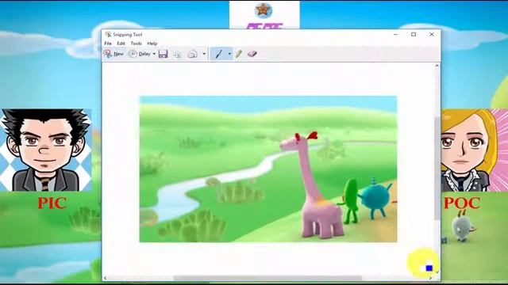Click the POC character avatar

tap(475, 150)
